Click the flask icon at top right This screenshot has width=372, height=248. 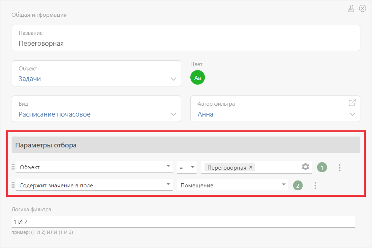pyautogui.click(x=351, y=8)
